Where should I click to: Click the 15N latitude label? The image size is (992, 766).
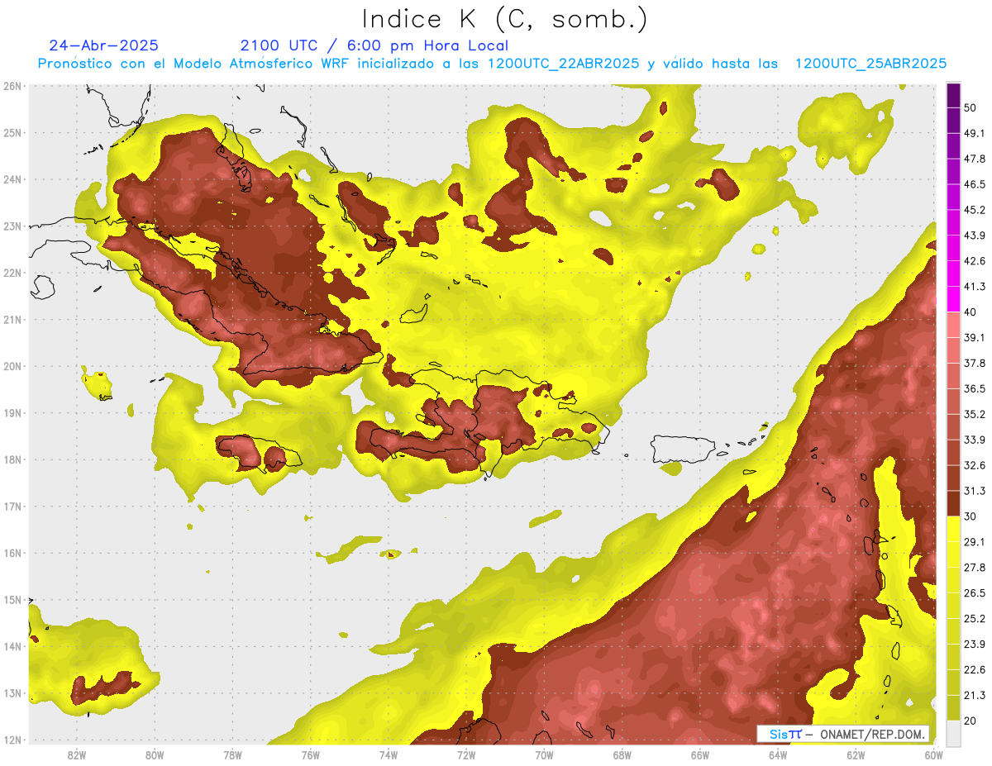(13, 599)
